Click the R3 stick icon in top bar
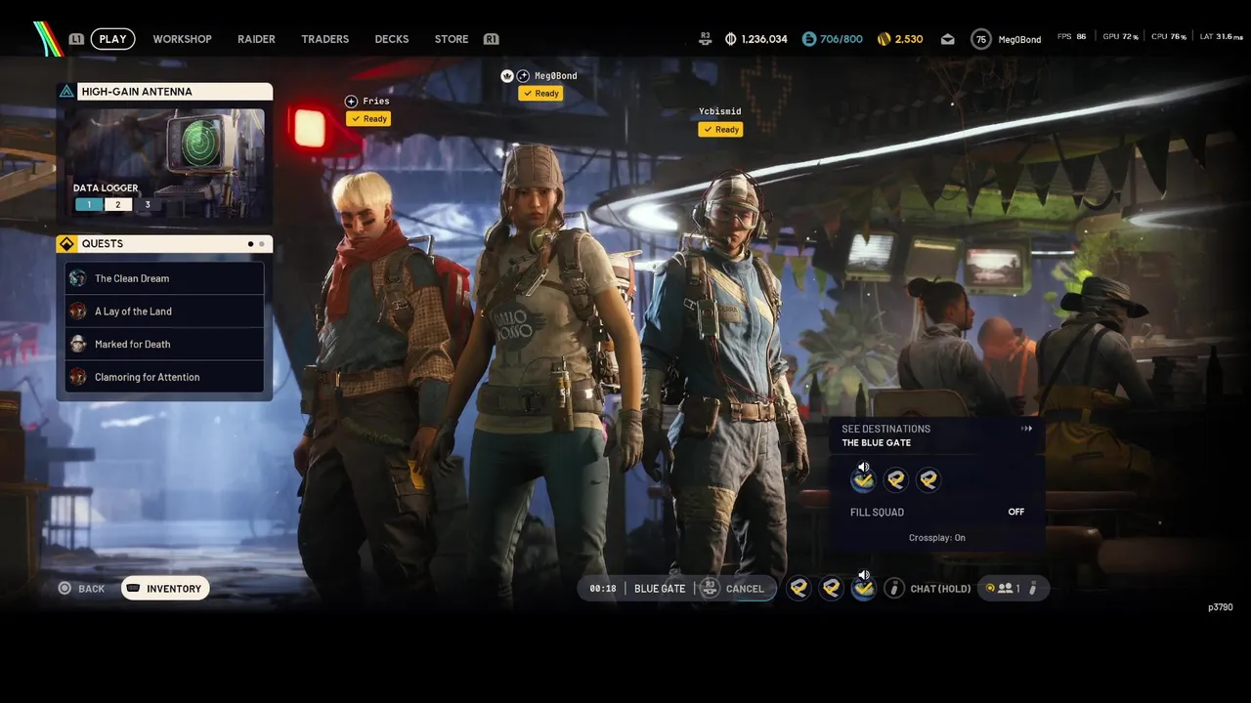The image size is (1251, 703). click(706, 39)
